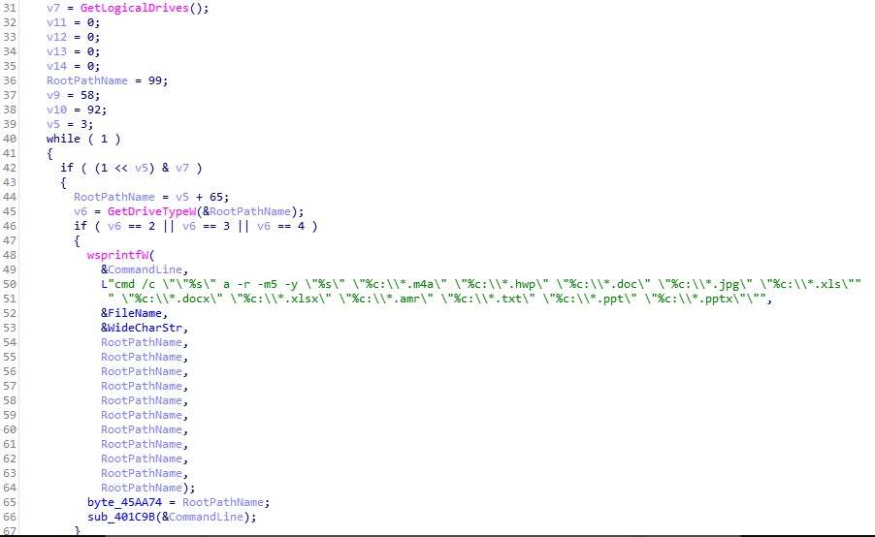
Task: Click v7 in the bitmask if condition
Action: click(x=182, y=168)
